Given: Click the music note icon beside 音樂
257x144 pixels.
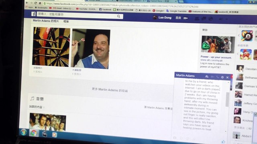Looking at the screenshot, I should (x=32, y=98).
